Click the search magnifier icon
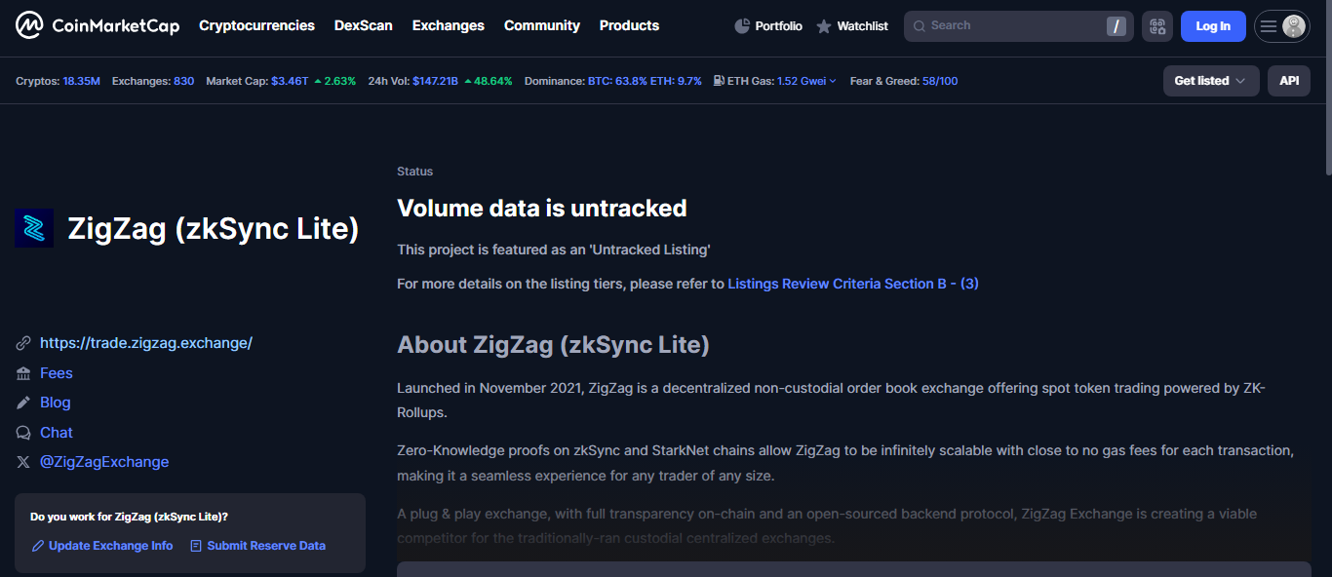Screen dimensions: 1332x577 pos(919,26)
